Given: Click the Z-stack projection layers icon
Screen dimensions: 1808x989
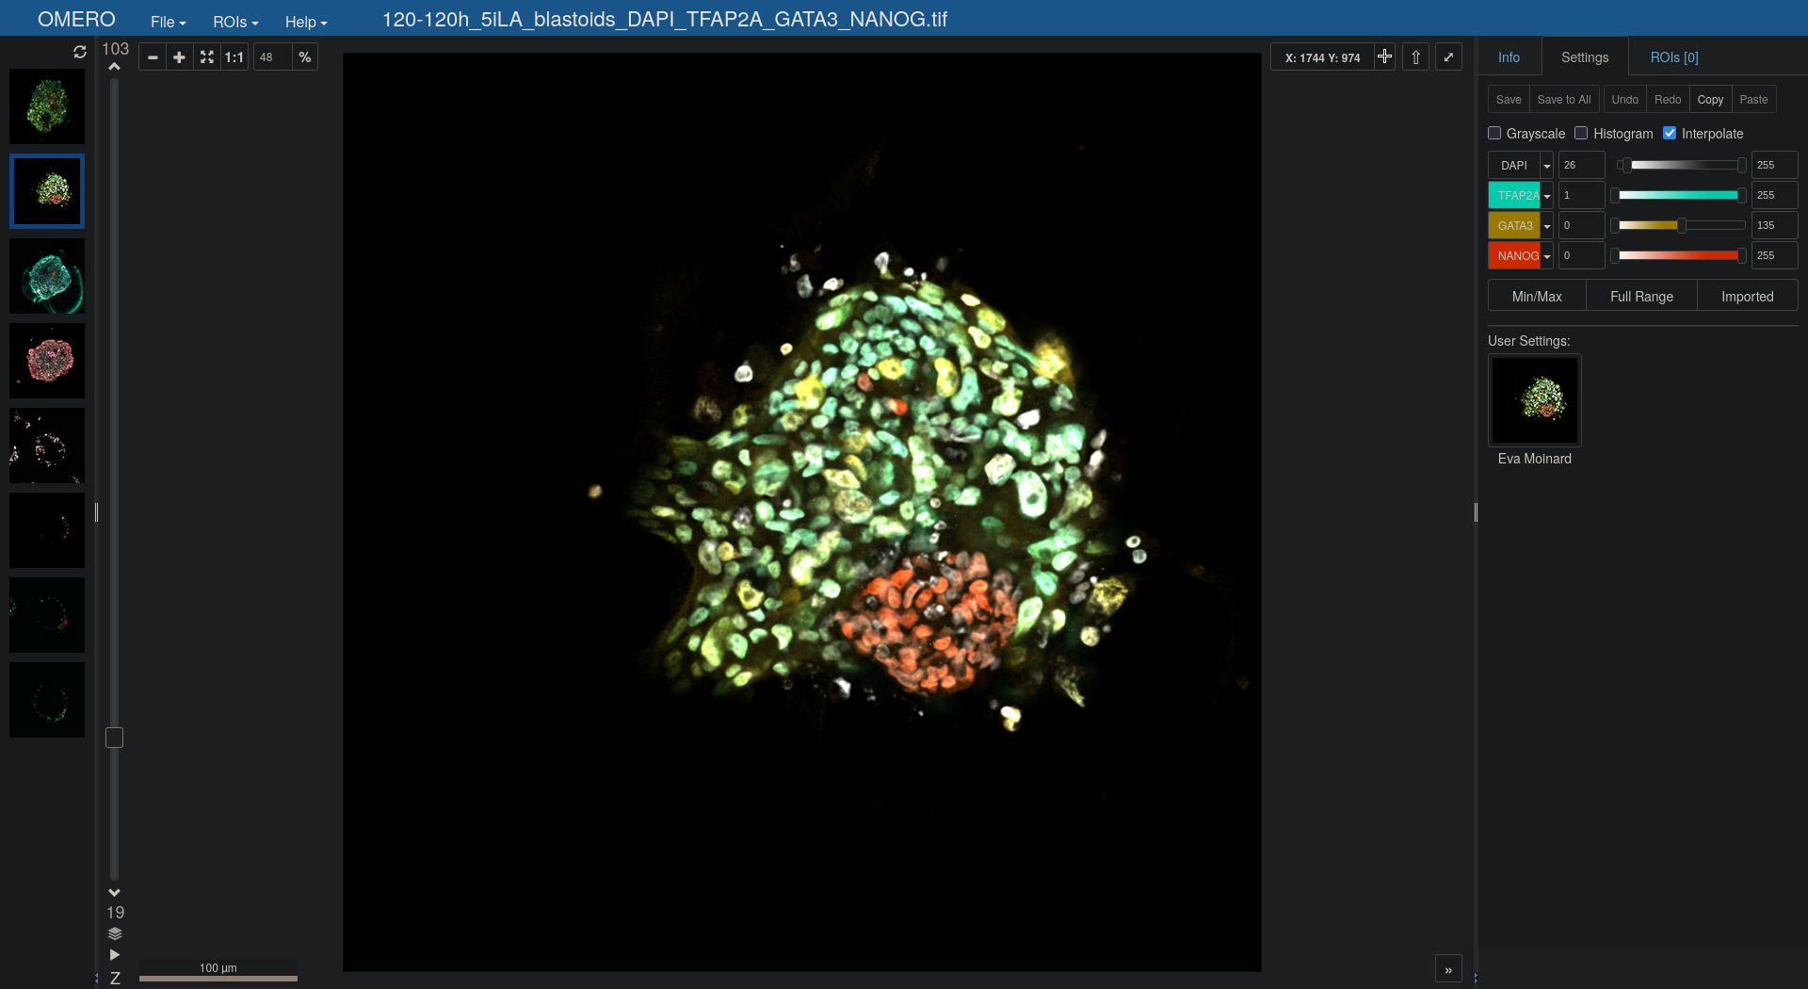Looking at the screenshot, I should tap(115, 934).
